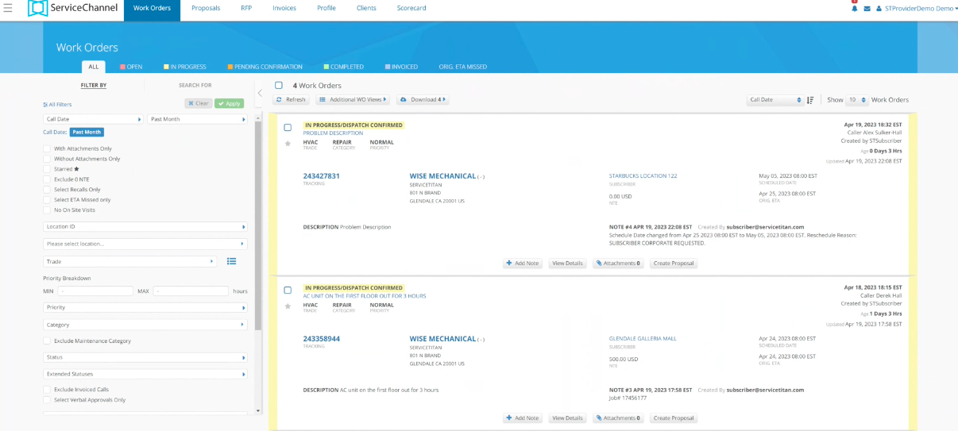Open tracking number 243427831 link

[322, 176]
